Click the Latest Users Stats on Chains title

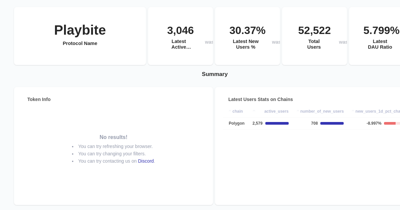[261, 99]
